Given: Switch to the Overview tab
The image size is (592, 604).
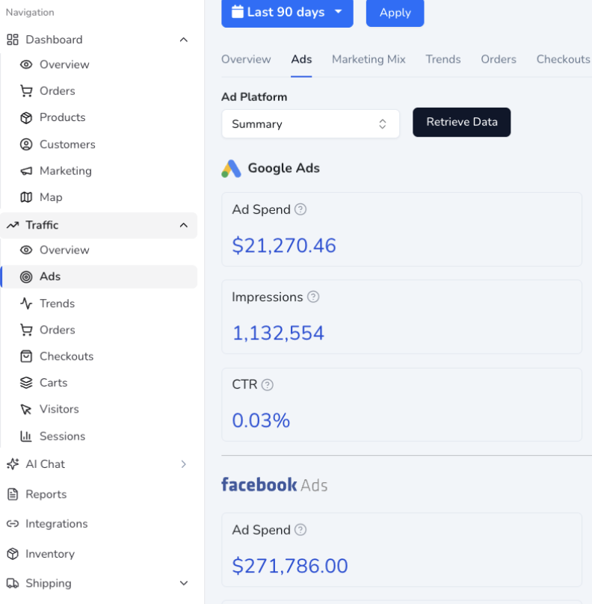Looking at the screenshot, I should pyautogui.click(x=246, y=59).
